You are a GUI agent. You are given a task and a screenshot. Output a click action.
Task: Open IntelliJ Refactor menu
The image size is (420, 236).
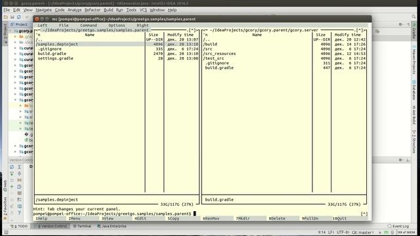(x=93, y=10)
